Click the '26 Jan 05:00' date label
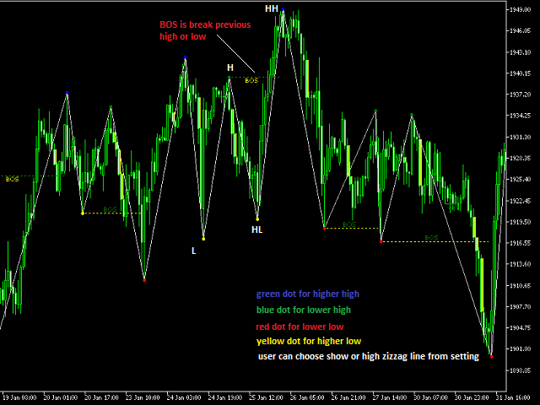 [x=307, y=397]
